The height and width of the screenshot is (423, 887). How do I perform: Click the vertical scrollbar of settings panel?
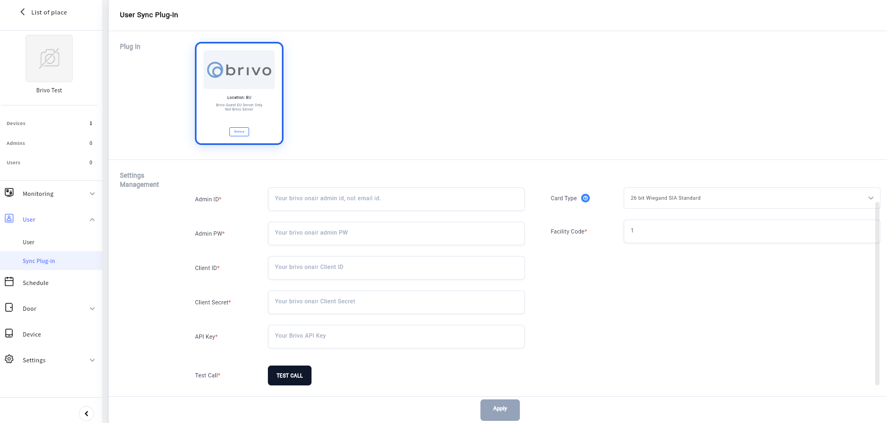point(877,293)
